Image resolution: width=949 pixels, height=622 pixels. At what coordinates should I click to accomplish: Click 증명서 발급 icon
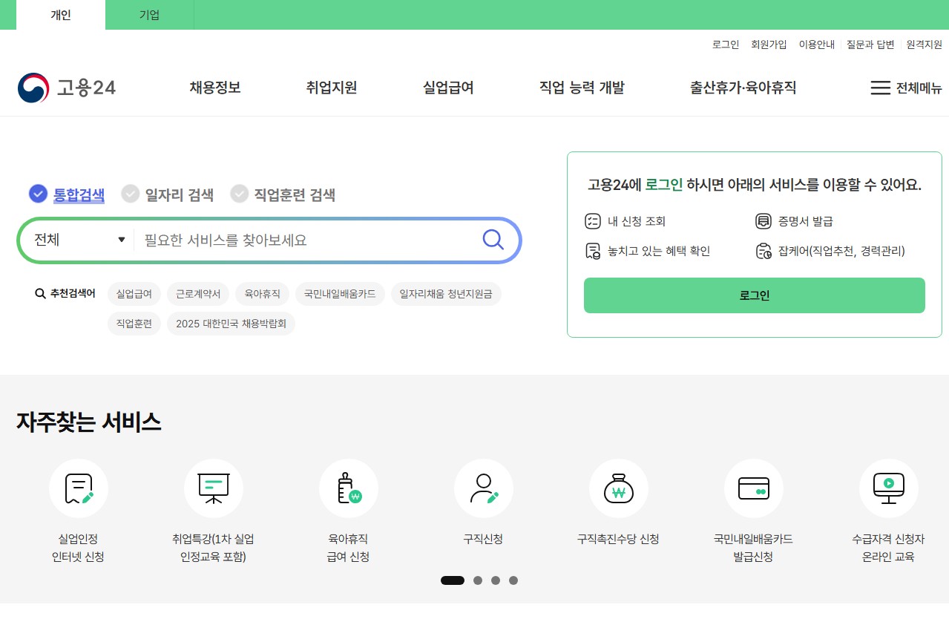[x=763, y=221]
